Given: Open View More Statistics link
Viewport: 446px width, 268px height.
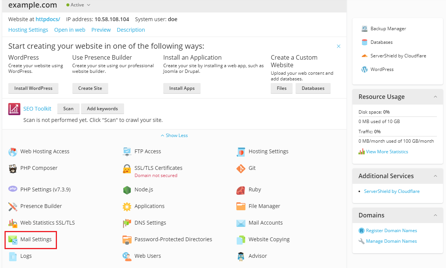Looking at the screenshot, I should point(387,152).
